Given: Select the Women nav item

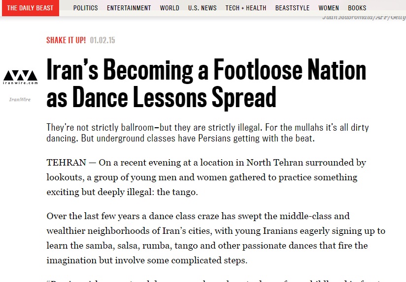Looking at the screenshot, I should 329,8.
